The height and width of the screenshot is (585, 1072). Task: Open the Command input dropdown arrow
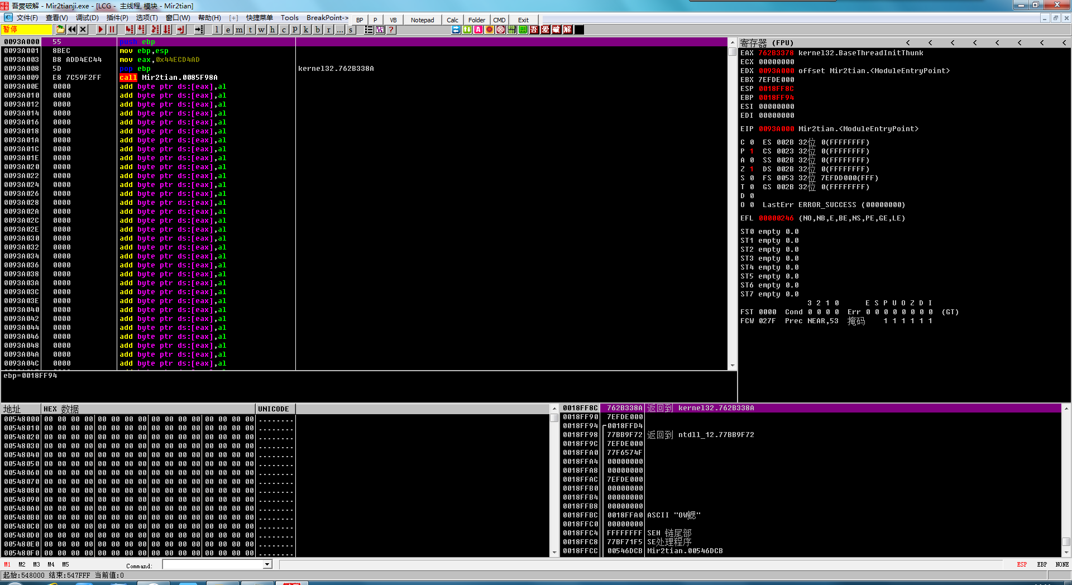[x=267, y=564]
